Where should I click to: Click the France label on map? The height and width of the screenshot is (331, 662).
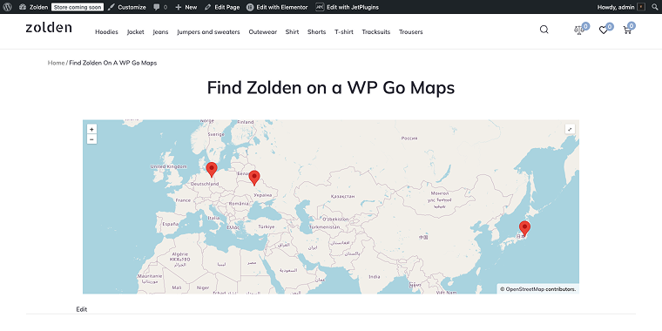coord(183,200)
